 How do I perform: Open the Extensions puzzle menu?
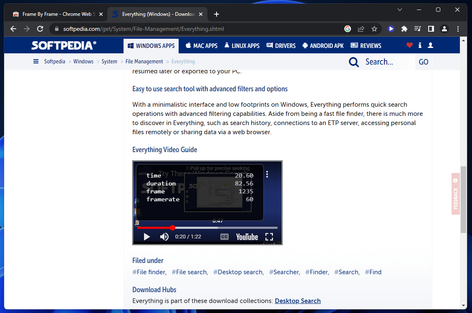[x=404, y=29]
